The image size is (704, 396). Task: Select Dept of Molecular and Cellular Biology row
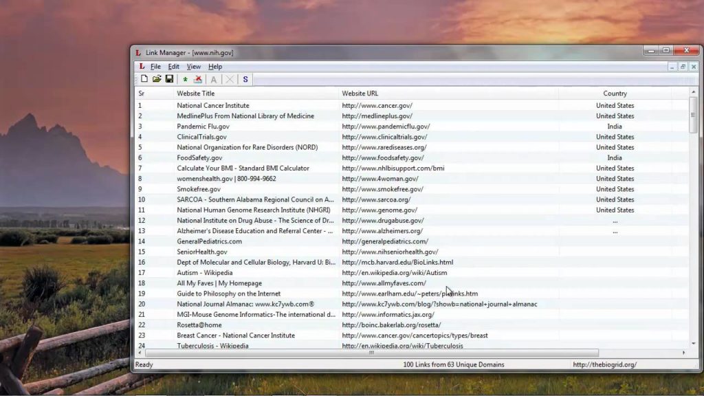pos(412,262)
